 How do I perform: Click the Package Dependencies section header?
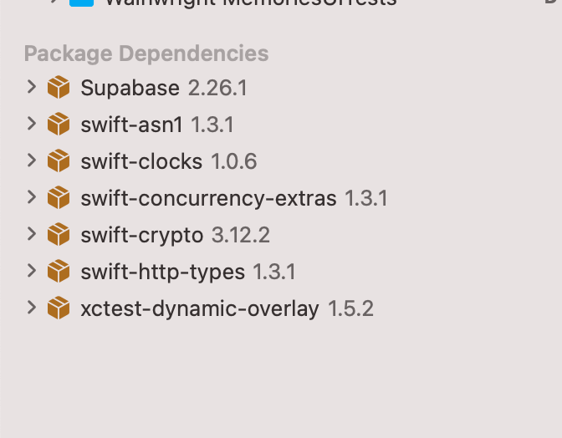[146, 53]
